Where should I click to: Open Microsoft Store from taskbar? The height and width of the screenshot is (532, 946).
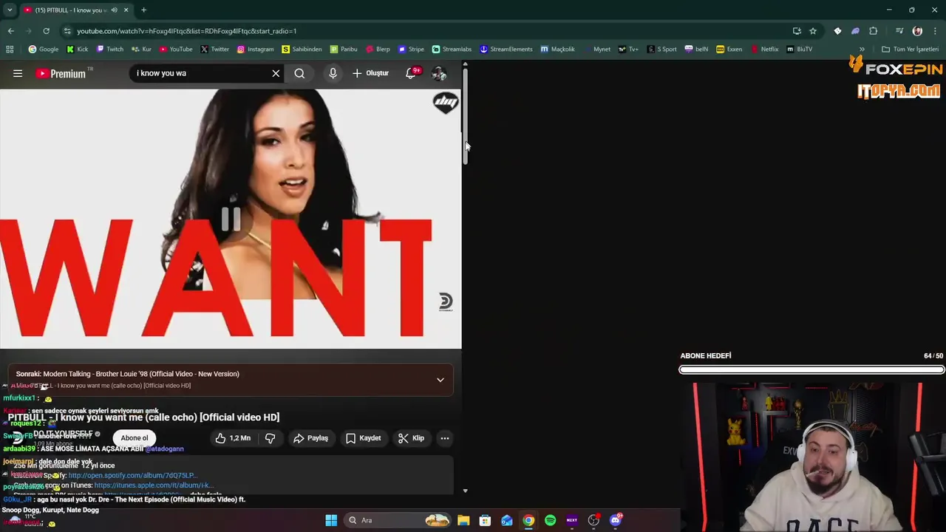(x=485, y=520)
